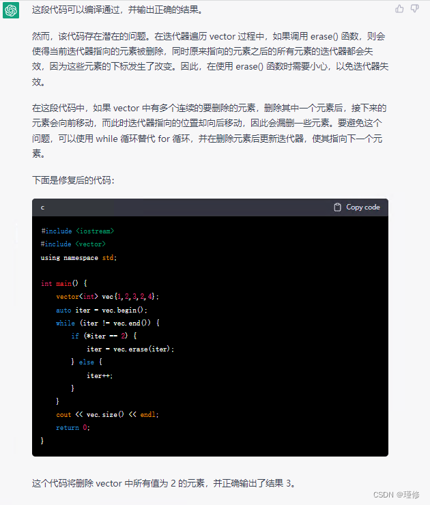Click the 'return 0;' code line

(x=73, y=428)
